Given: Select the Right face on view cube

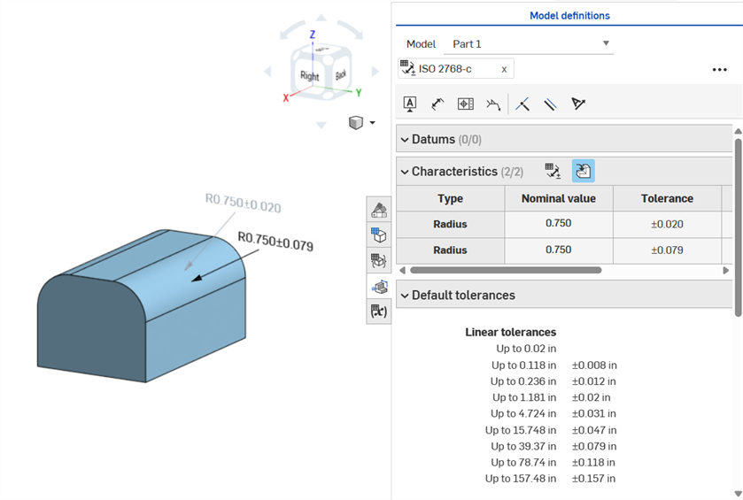Looking at the screenshot, I should (x=309, y=76).
